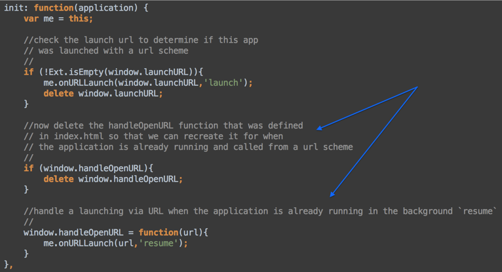Click the line 'me.onURLLaunch(url,'resume');'
This screenshot has height=272, width=502.
[x=115, y=243]
